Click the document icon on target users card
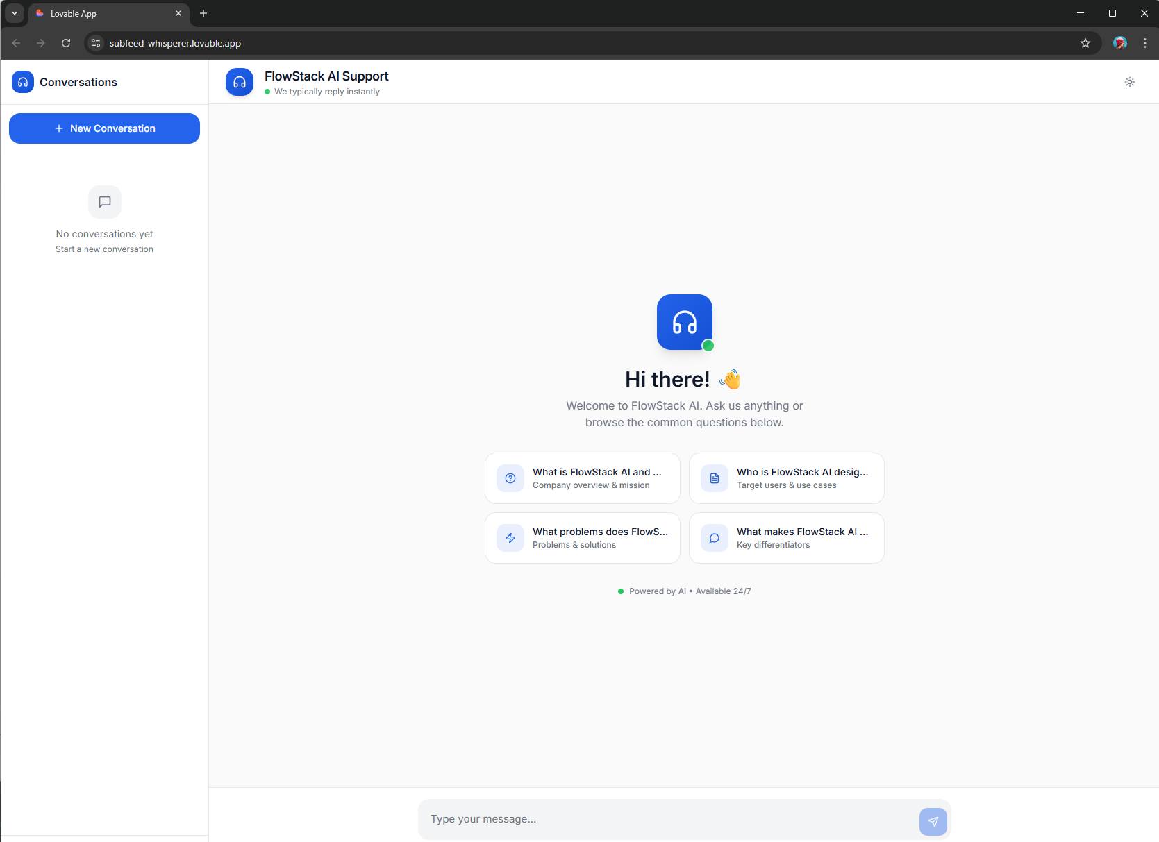 (715, 478)
